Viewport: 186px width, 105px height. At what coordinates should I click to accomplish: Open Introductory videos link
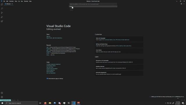point(51,66)
